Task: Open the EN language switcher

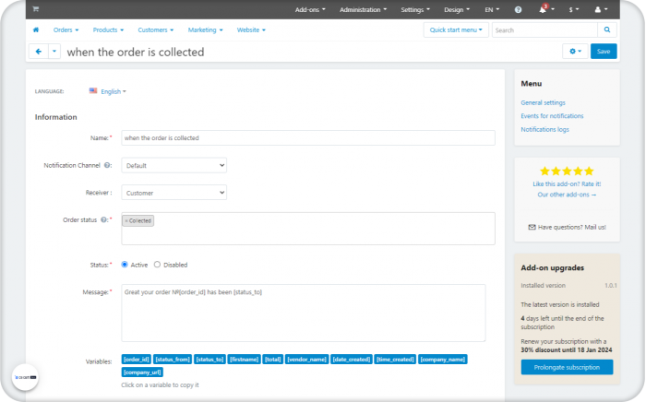Action: point(492,9)
